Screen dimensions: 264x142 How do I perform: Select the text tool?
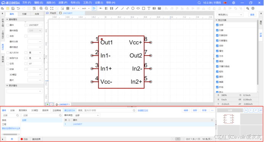point(149,8)
